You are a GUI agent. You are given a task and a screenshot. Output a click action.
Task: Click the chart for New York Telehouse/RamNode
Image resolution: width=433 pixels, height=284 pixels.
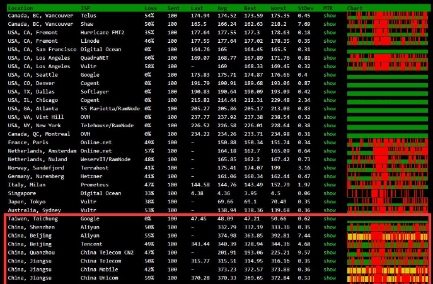coord(388,127)
